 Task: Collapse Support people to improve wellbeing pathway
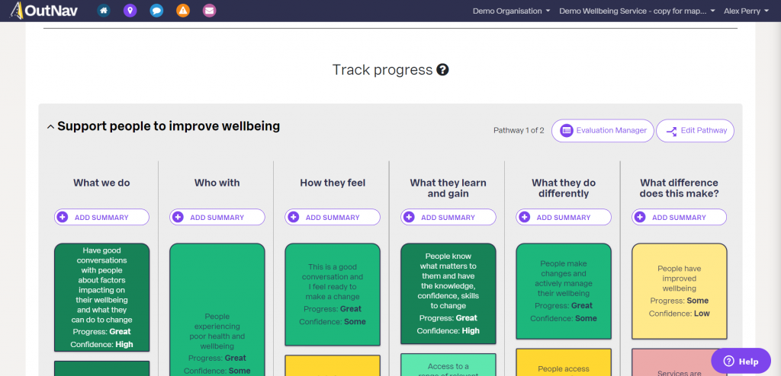coord(50,127)
